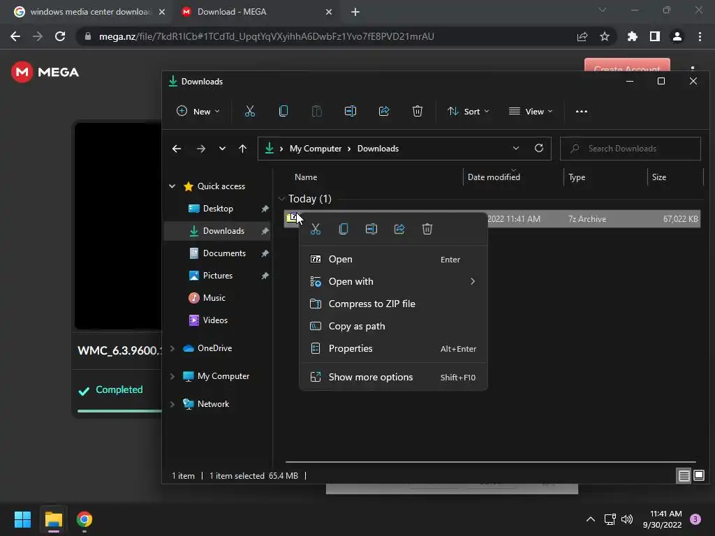The image size is (715, 536).
Task: Cut file via context menu scissors icon
Action: (x=316, y=229)
